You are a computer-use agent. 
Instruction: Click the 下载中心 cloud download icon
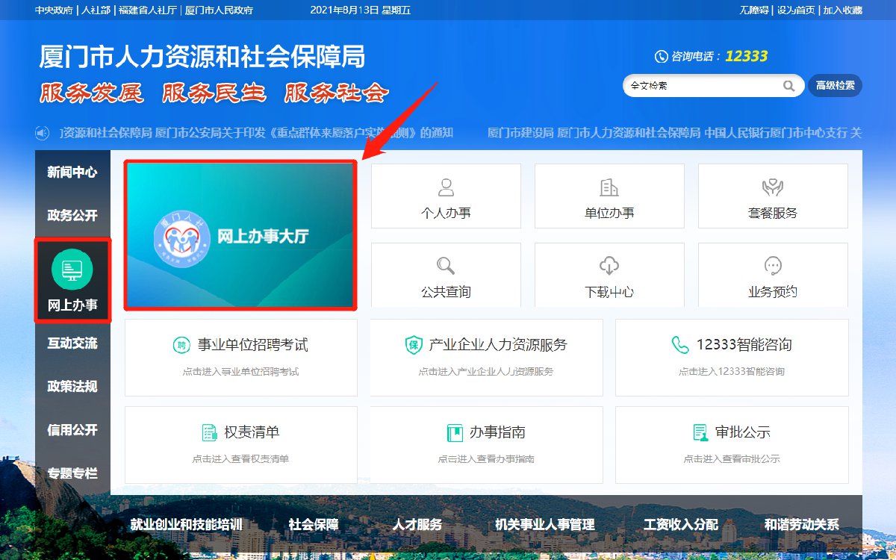(609, 265)
